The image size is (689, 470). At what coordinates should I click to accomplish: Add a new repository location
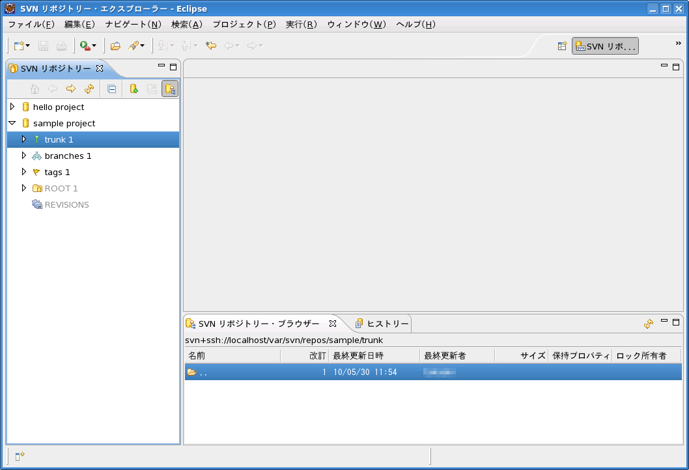point(134,89)
